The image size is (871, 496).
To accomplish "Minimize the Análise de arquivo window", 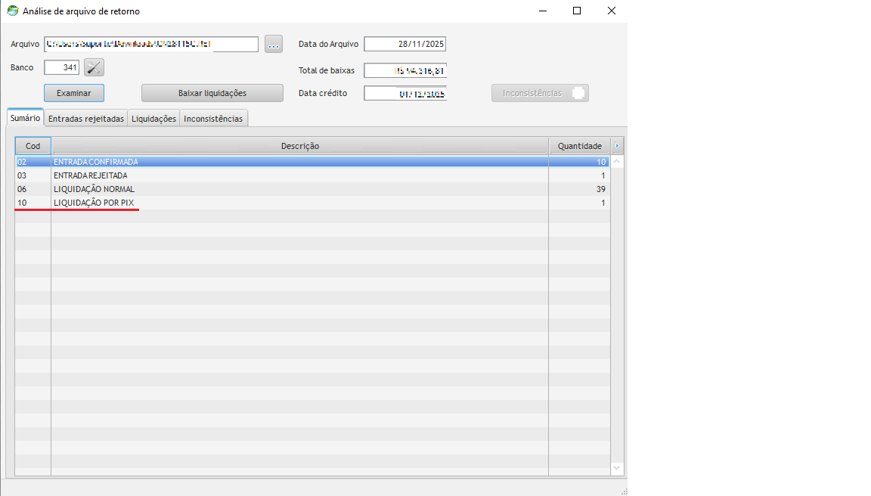I will [542, 11].
